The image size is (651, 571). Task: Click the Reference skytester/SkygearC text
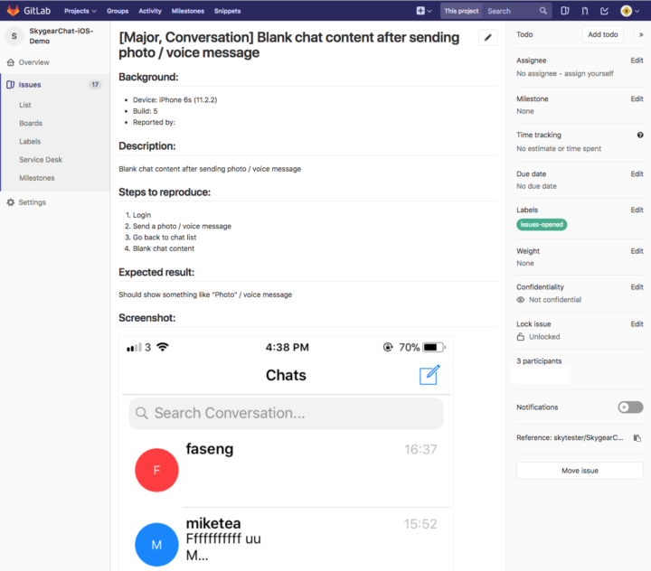click(x=570, y=438)
